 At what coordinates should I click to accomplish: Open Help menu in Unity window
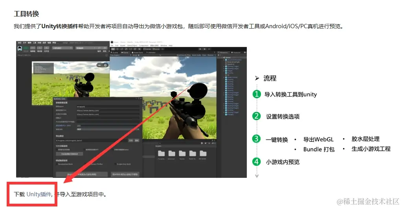point(171,45)
